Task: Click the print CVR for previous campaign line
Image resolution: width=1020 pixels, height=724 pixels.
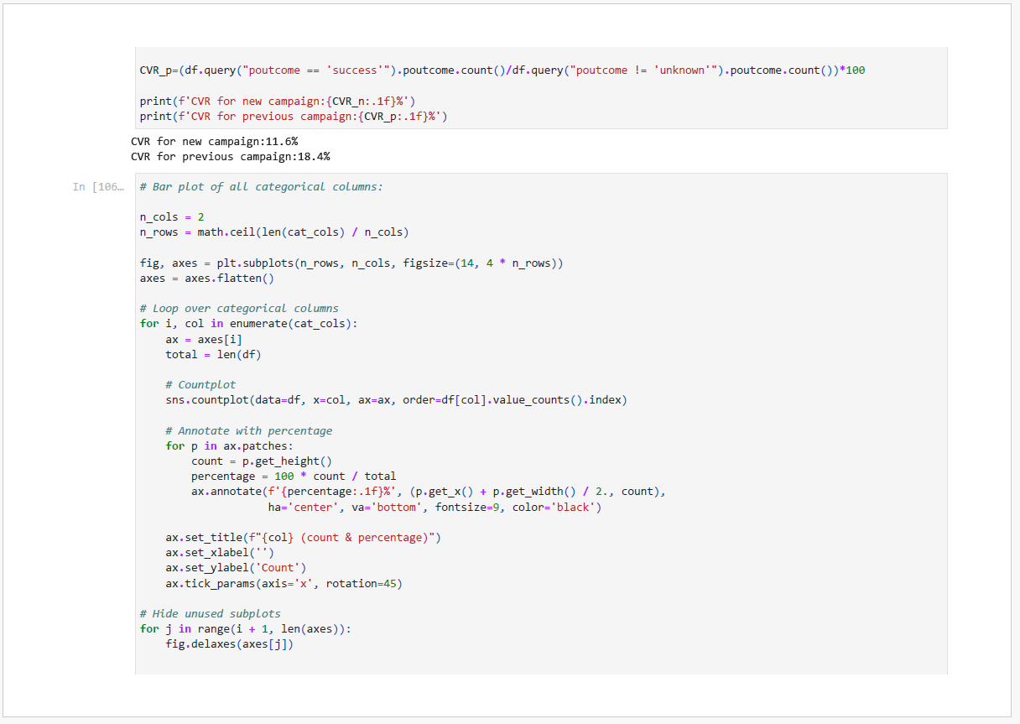Action: pyautogui.click(x=293, y=117)
